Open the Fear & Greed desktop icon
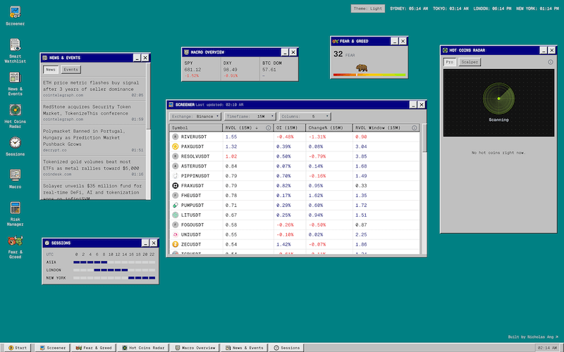This screenshot has width=564, height=352. pyautogui.click(x=15, y=241)
